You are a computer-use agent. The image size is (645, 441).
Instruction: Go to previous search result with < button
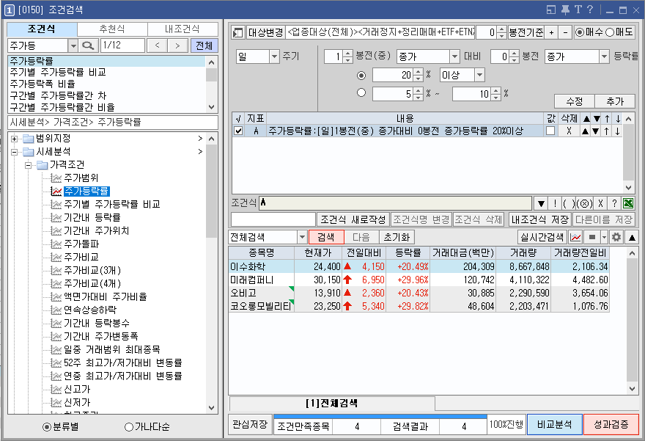click(x=157, y=45)
